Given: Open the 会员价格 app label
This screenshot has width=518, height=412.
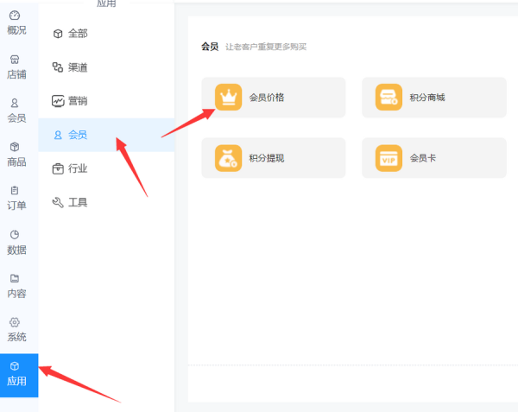Looking at the screenshot, I should tap(267, 98).
